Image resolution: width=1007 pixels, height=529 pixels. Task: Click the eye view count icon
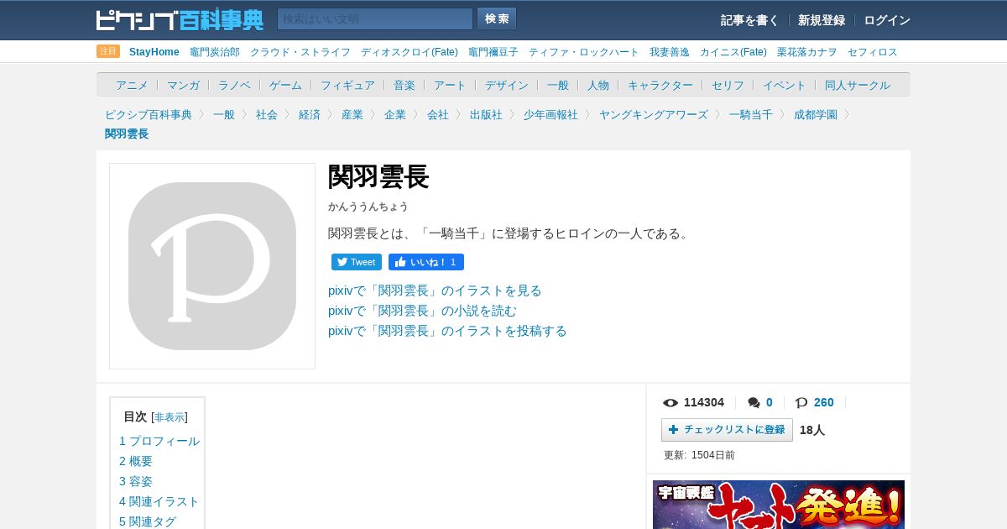pos(670,403)
